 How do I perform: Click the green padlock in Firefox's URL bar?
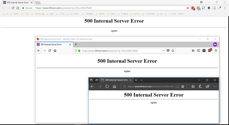tap(79, 51)
